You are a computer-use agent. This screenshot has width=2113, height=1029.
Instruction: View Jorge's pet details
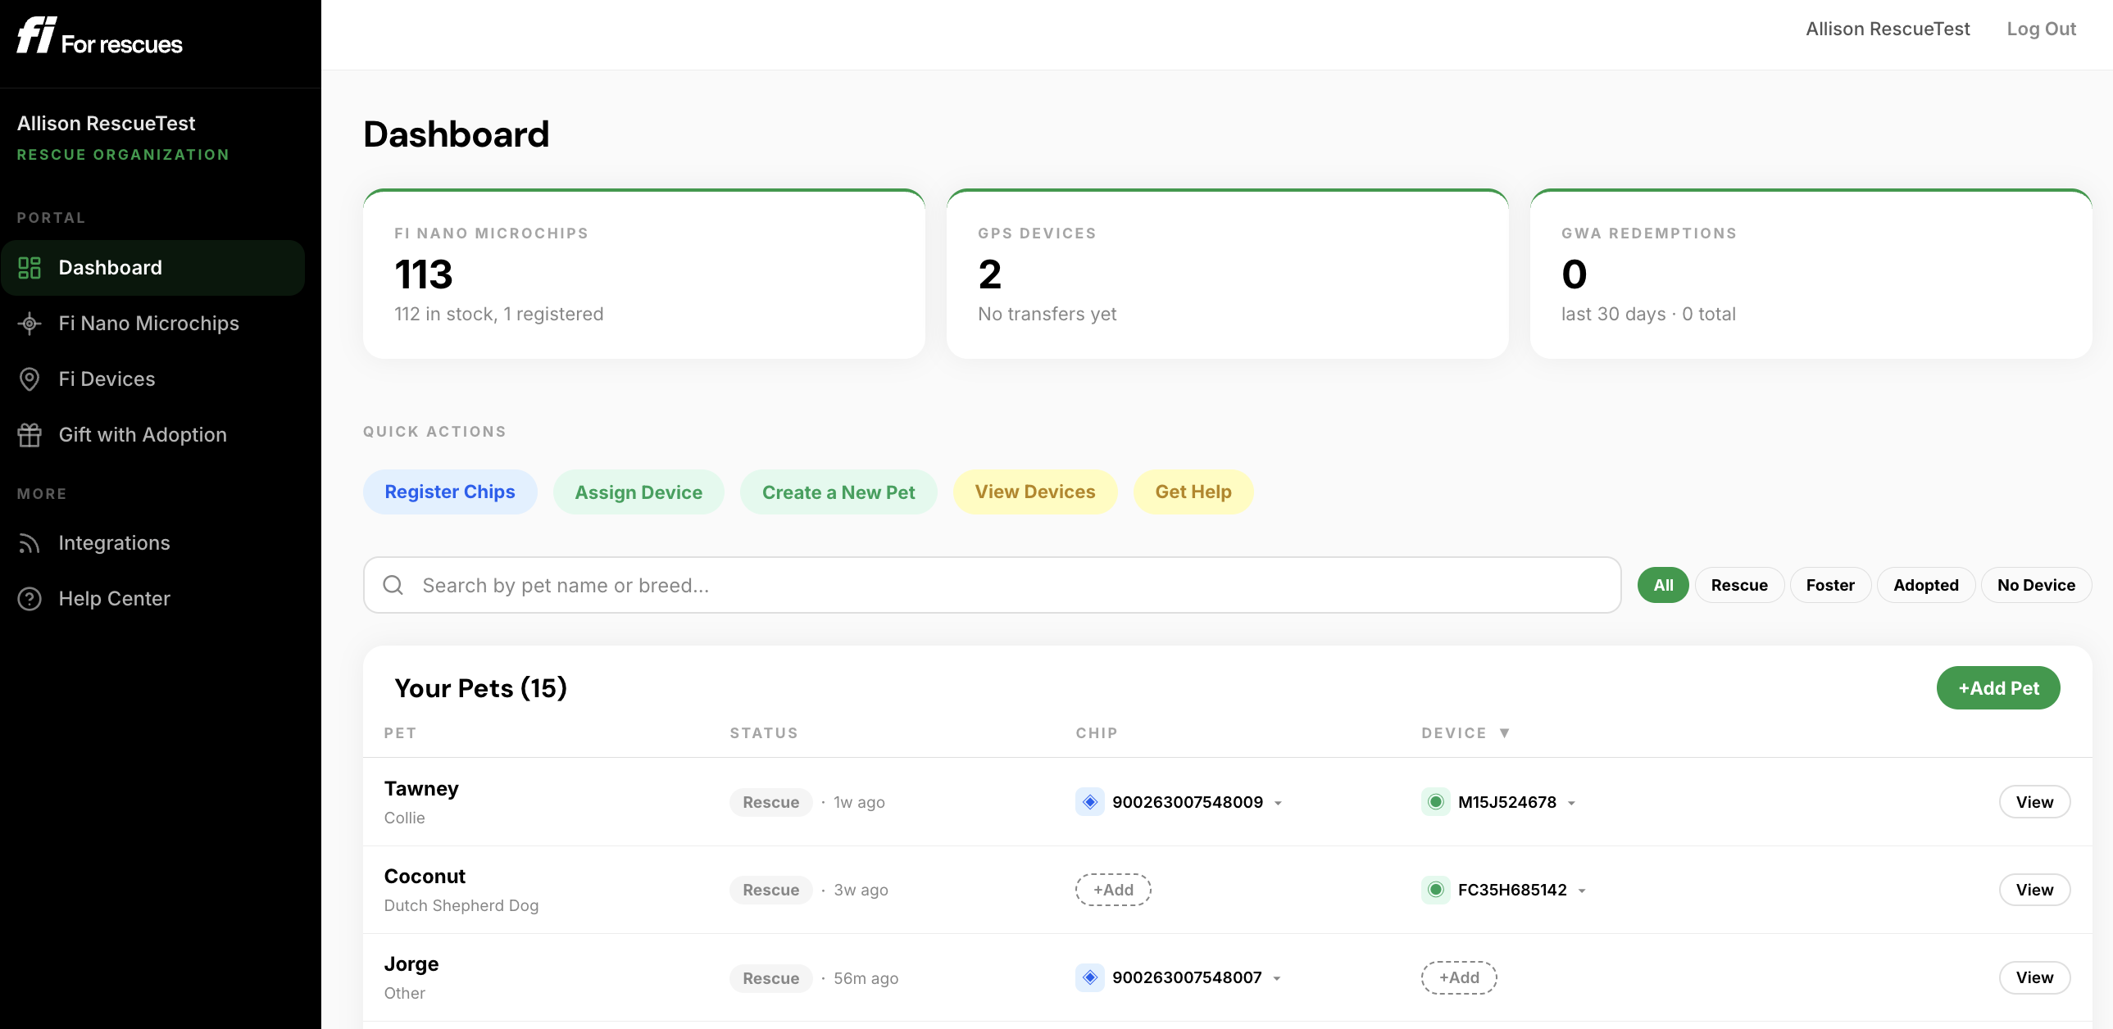(x=2034, y=977)
